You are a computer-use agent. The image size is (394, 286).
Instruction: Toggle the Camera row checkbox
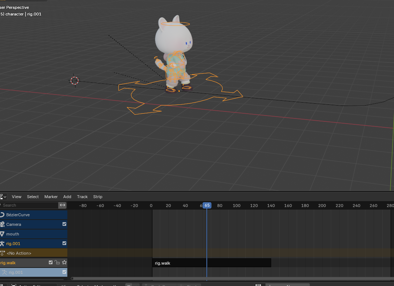(x=64, y=224)
